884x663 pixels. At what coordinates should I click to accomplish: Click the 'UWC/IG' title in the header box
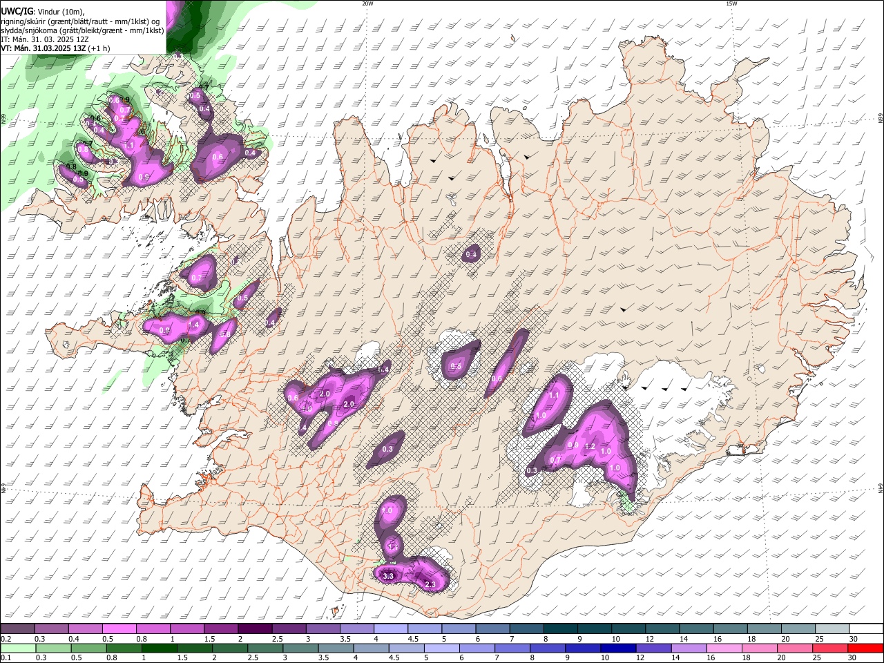[x=16, y=11]
